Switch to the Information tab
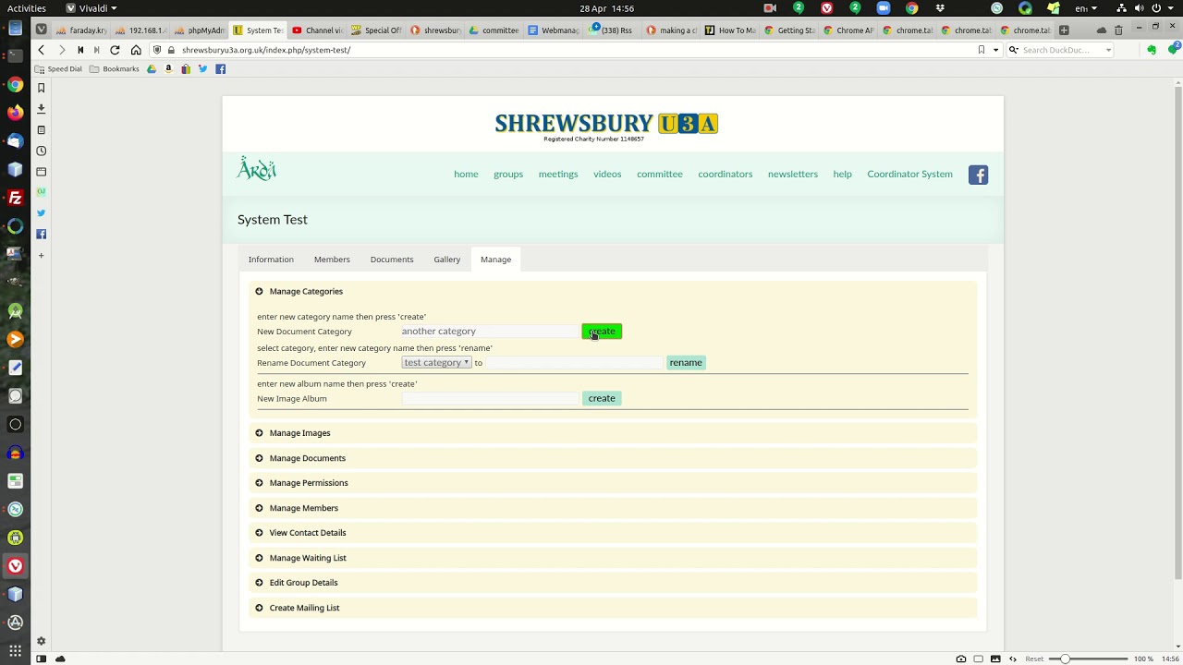Screen dimensions: 1183x665 271,260
